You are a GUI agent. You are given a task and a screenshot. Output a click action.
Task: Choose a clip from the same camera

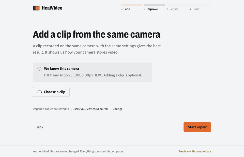point(51,92)
